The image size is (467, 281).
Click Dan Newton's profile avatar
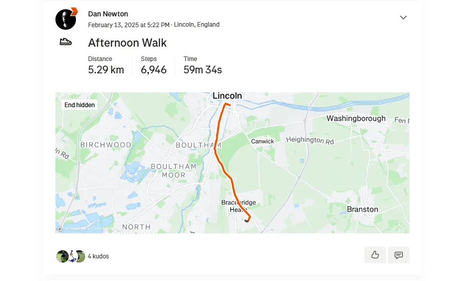[66, 19]
